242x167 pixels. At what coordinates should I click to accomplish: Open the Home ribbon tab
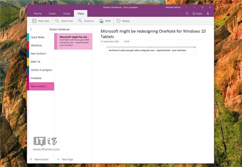pos(38,14)
